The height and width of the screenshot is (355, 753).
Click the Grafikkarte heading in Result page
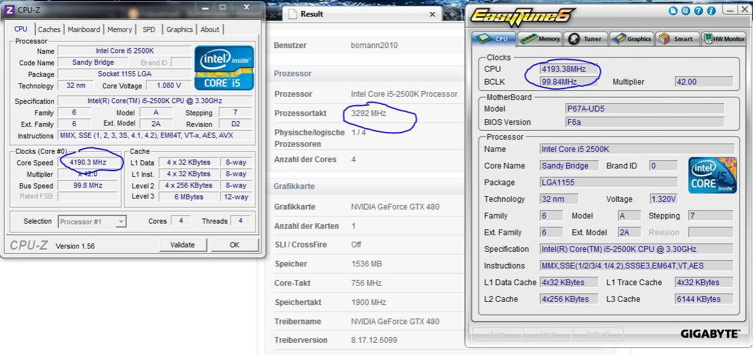[x=294, y=186]
